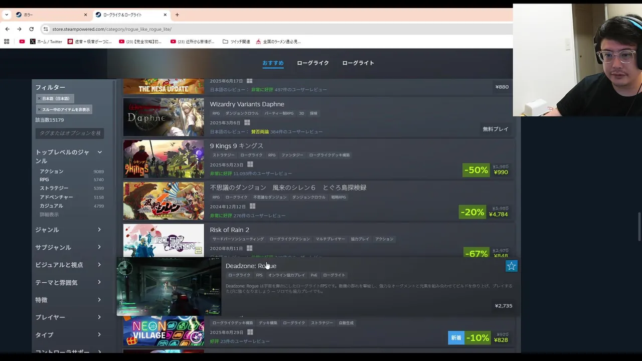The image size is (642, 361).
Task: Open the Deadzone: Rogue title
Action: tap(251, 266)
